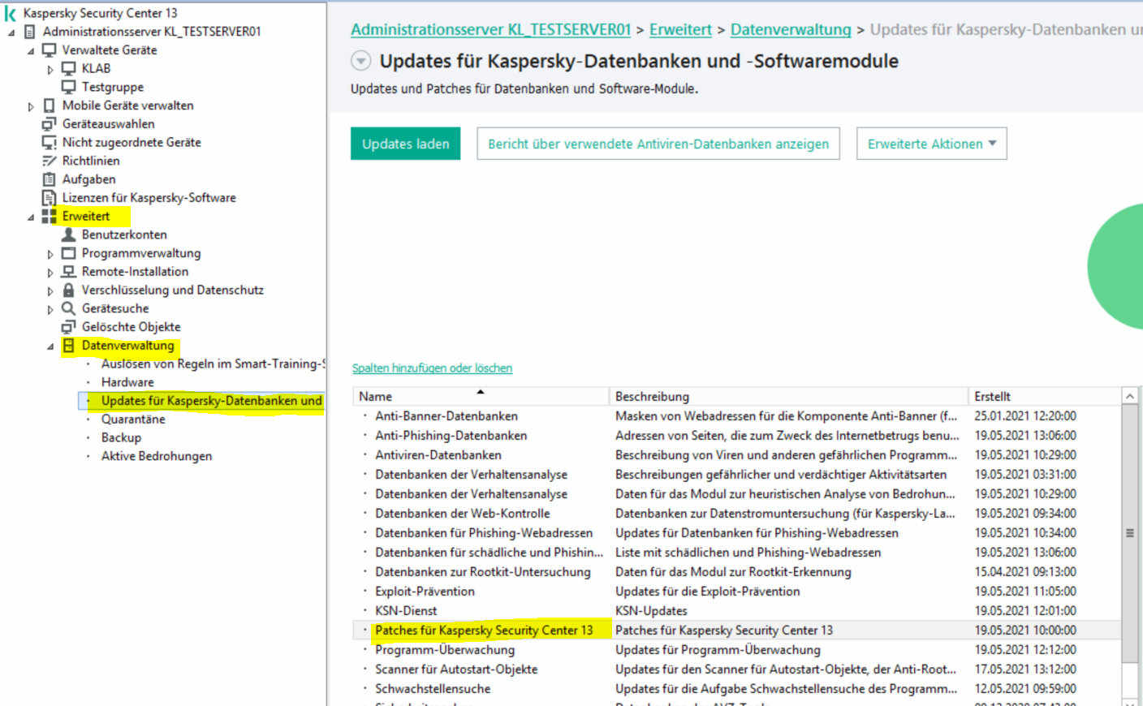The image size is (1143, 706).
Task: Collapse the Datenverwaltung node
Action: coord(50,347)
